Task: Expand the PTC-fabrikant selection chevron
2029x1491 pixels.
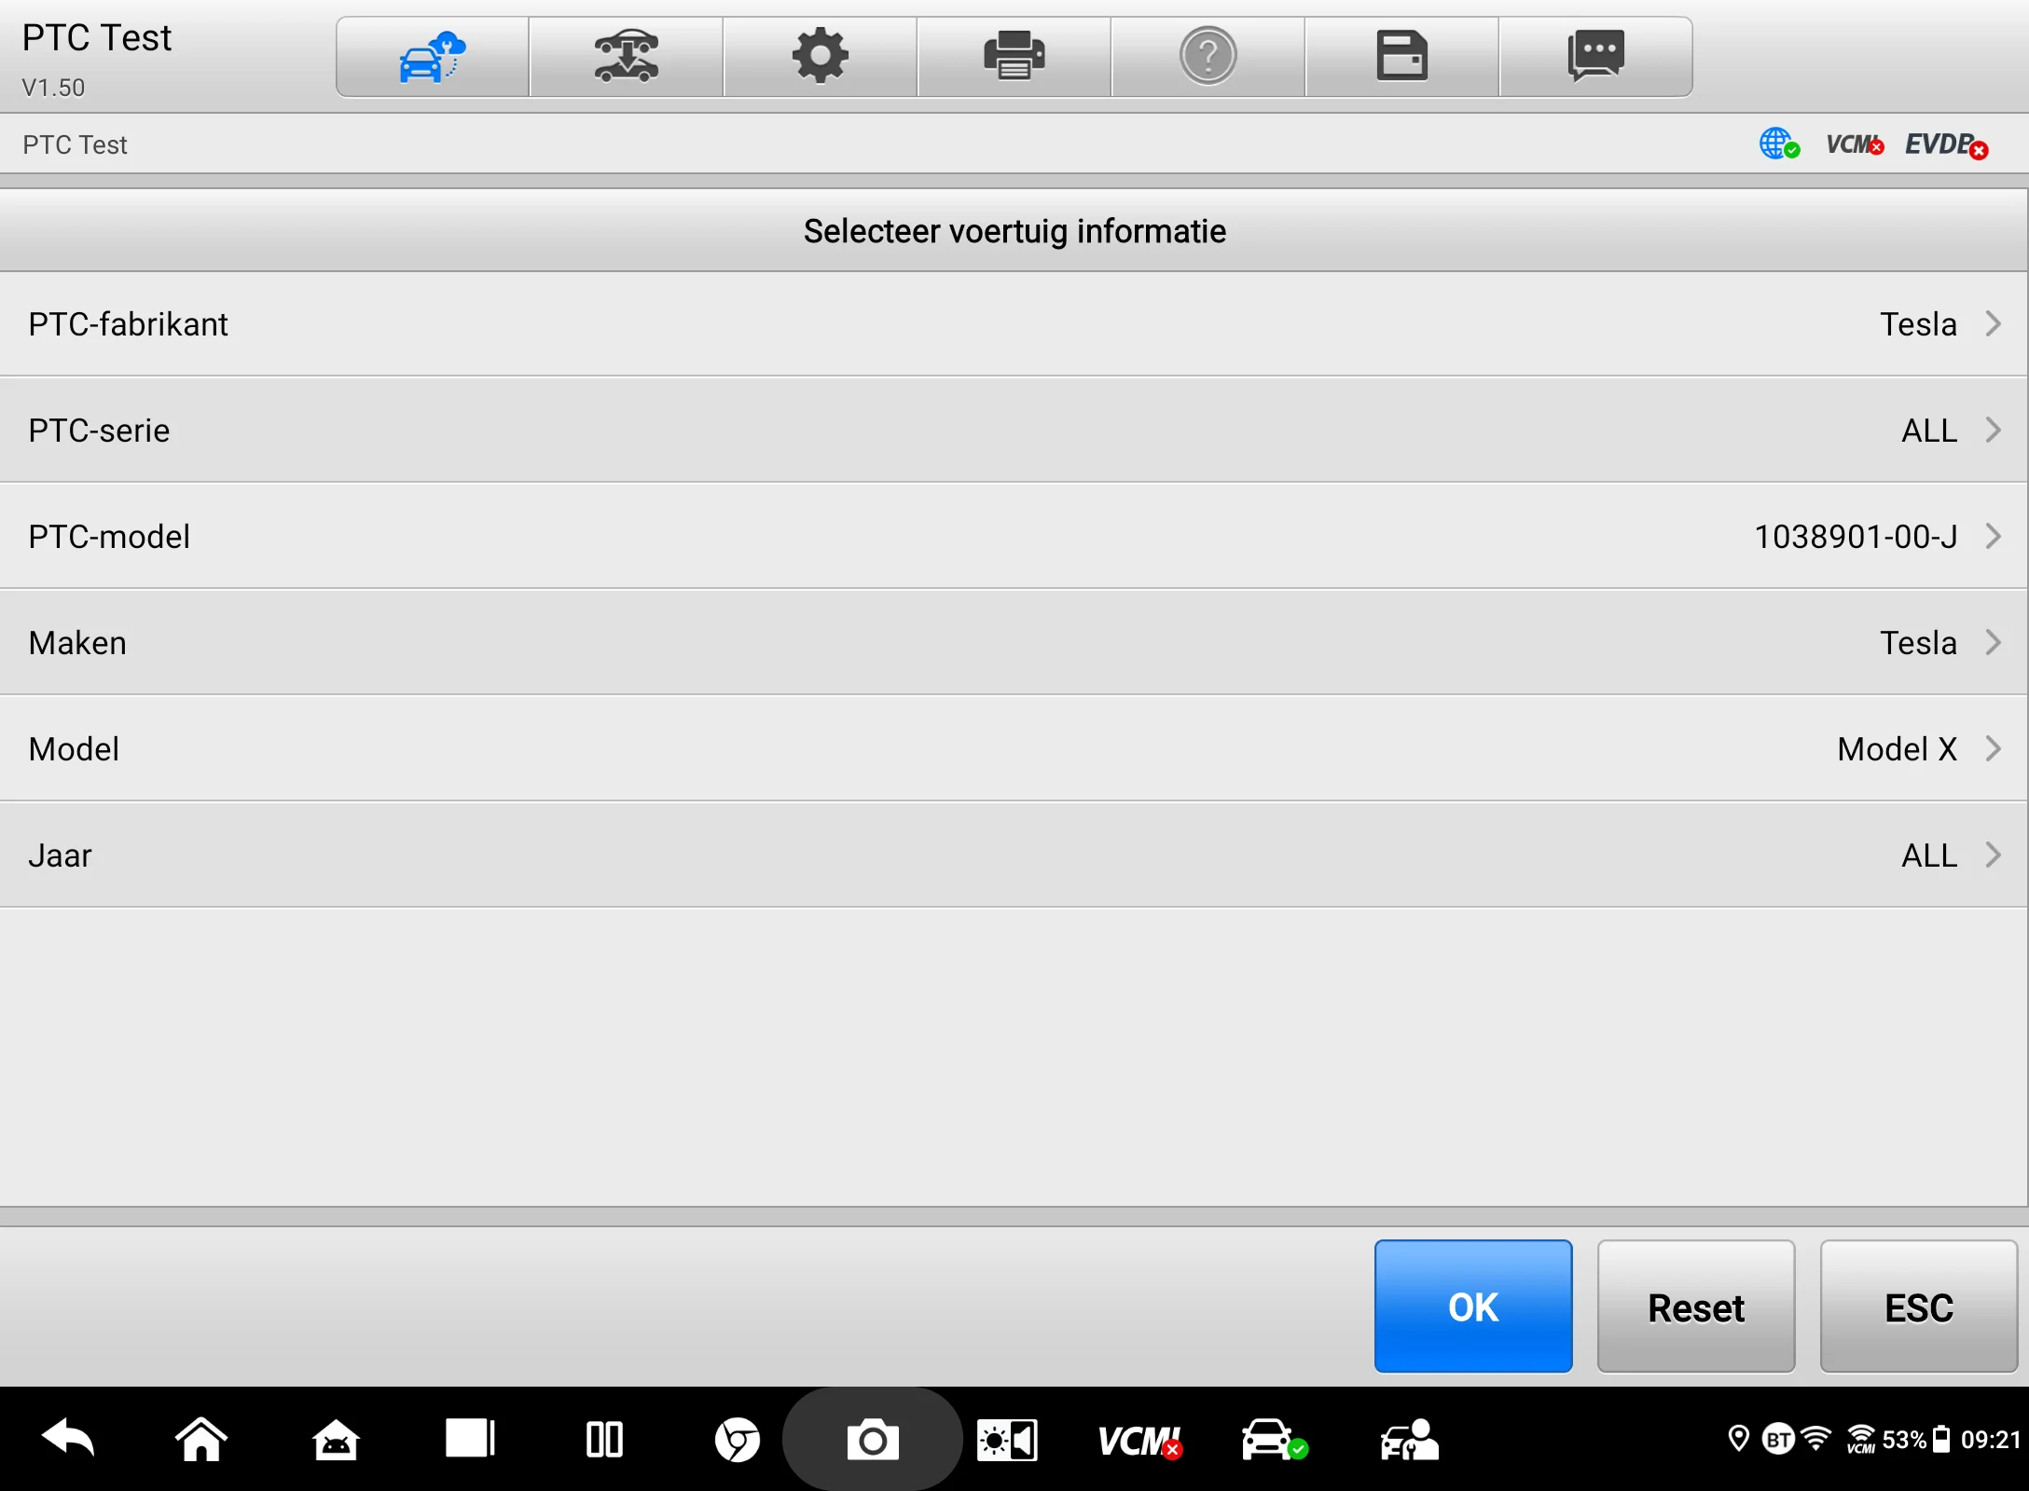Action: 1994,323
